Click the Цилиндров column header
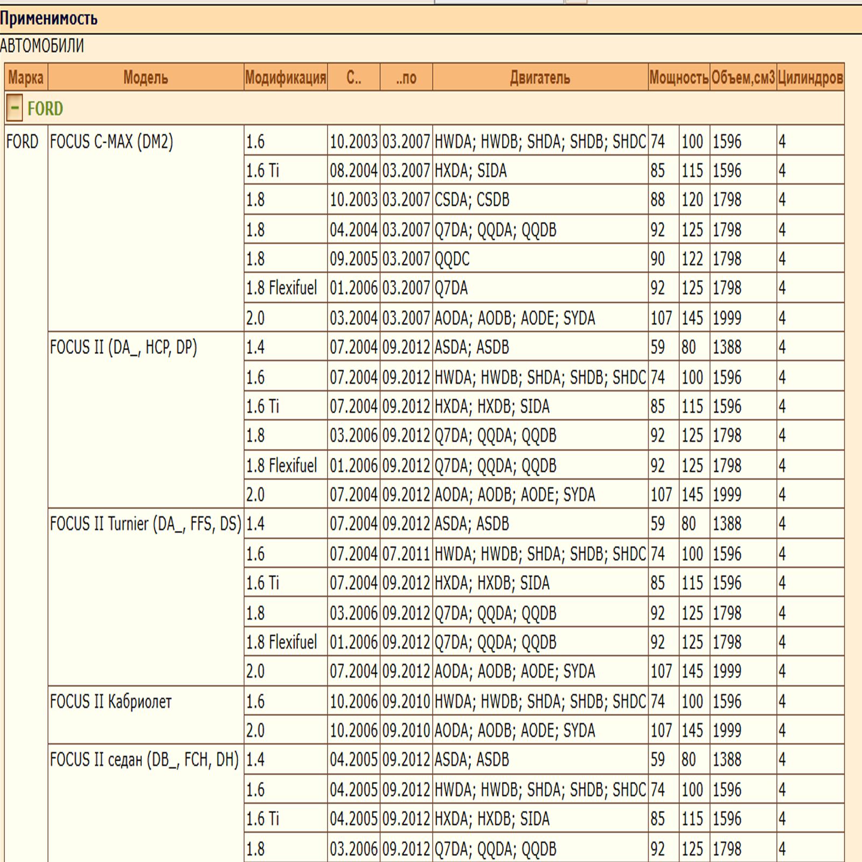 [x=810, y=78]
